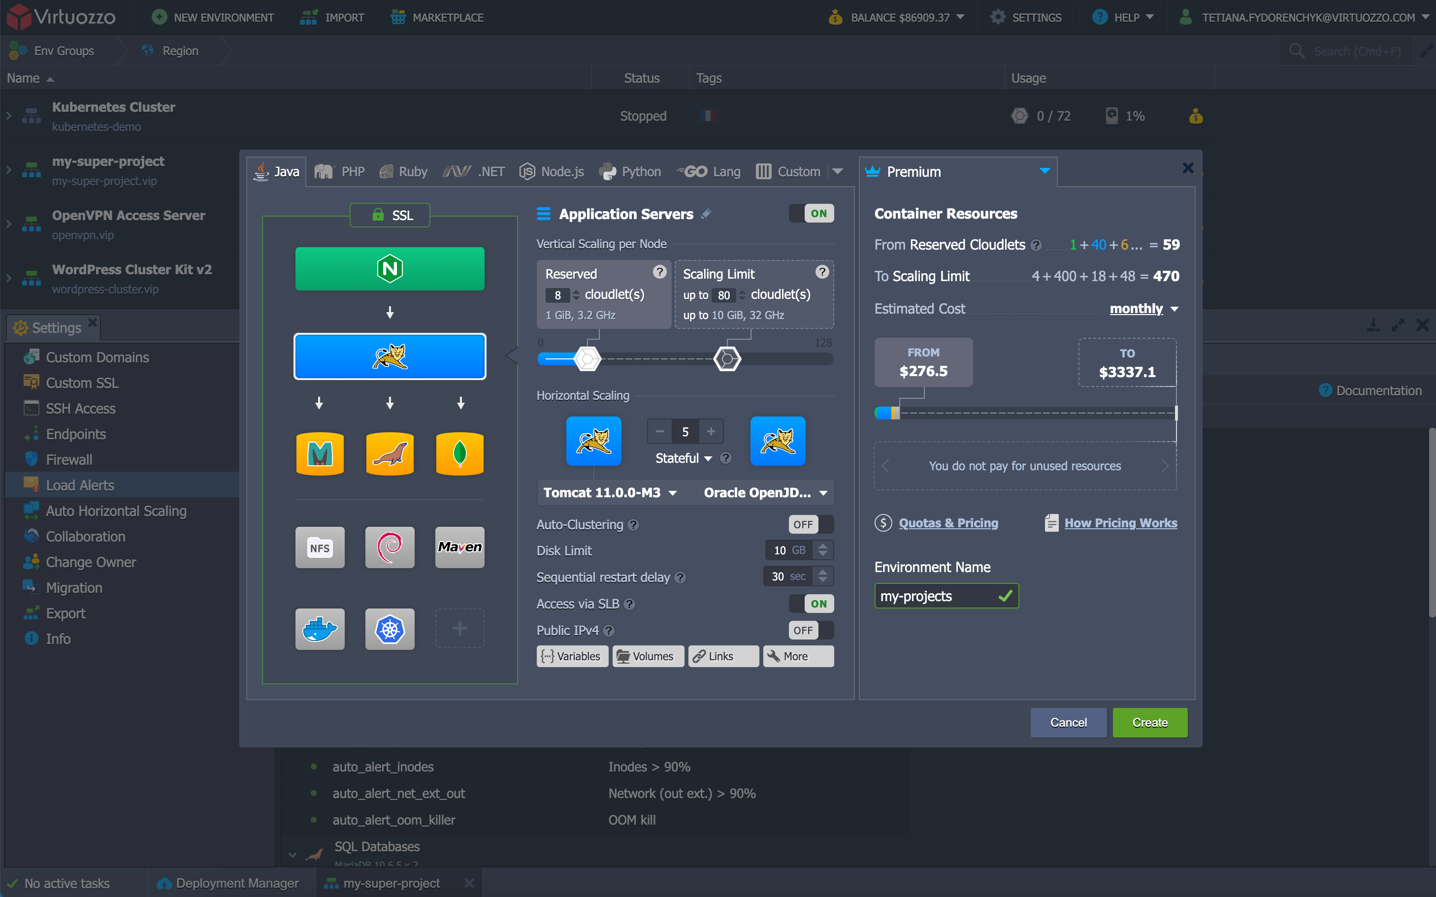The height and width of the screenshot is (897, 1436).
Task: Open Marketplace in top toolbar
Action: tap(437, 17)
